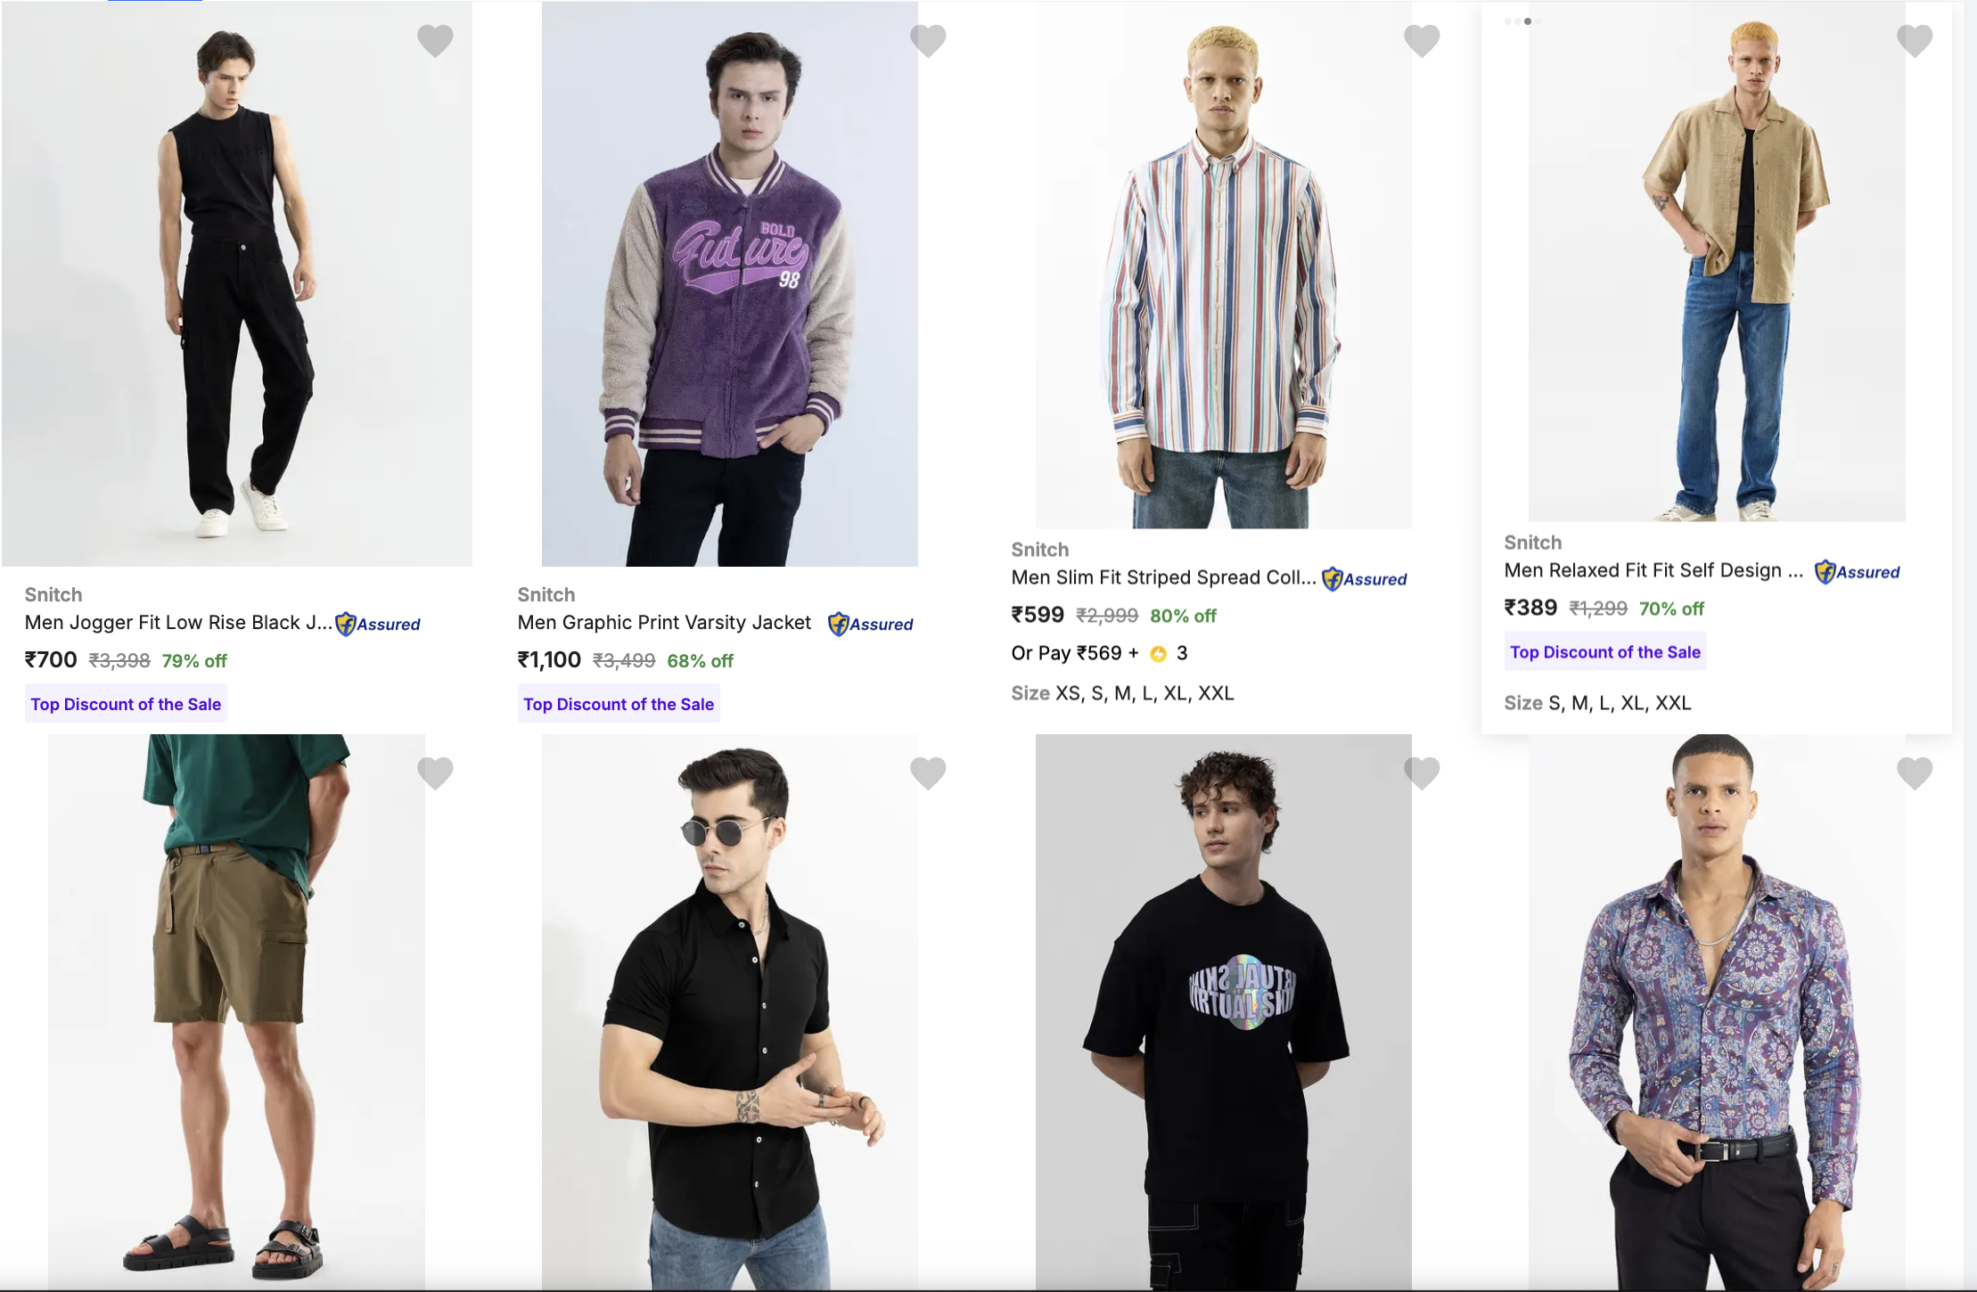The width and height of the screenshot is (1977, 1292).
Task: Click the purple varsity jacket product image
Action: click(729, 283)
